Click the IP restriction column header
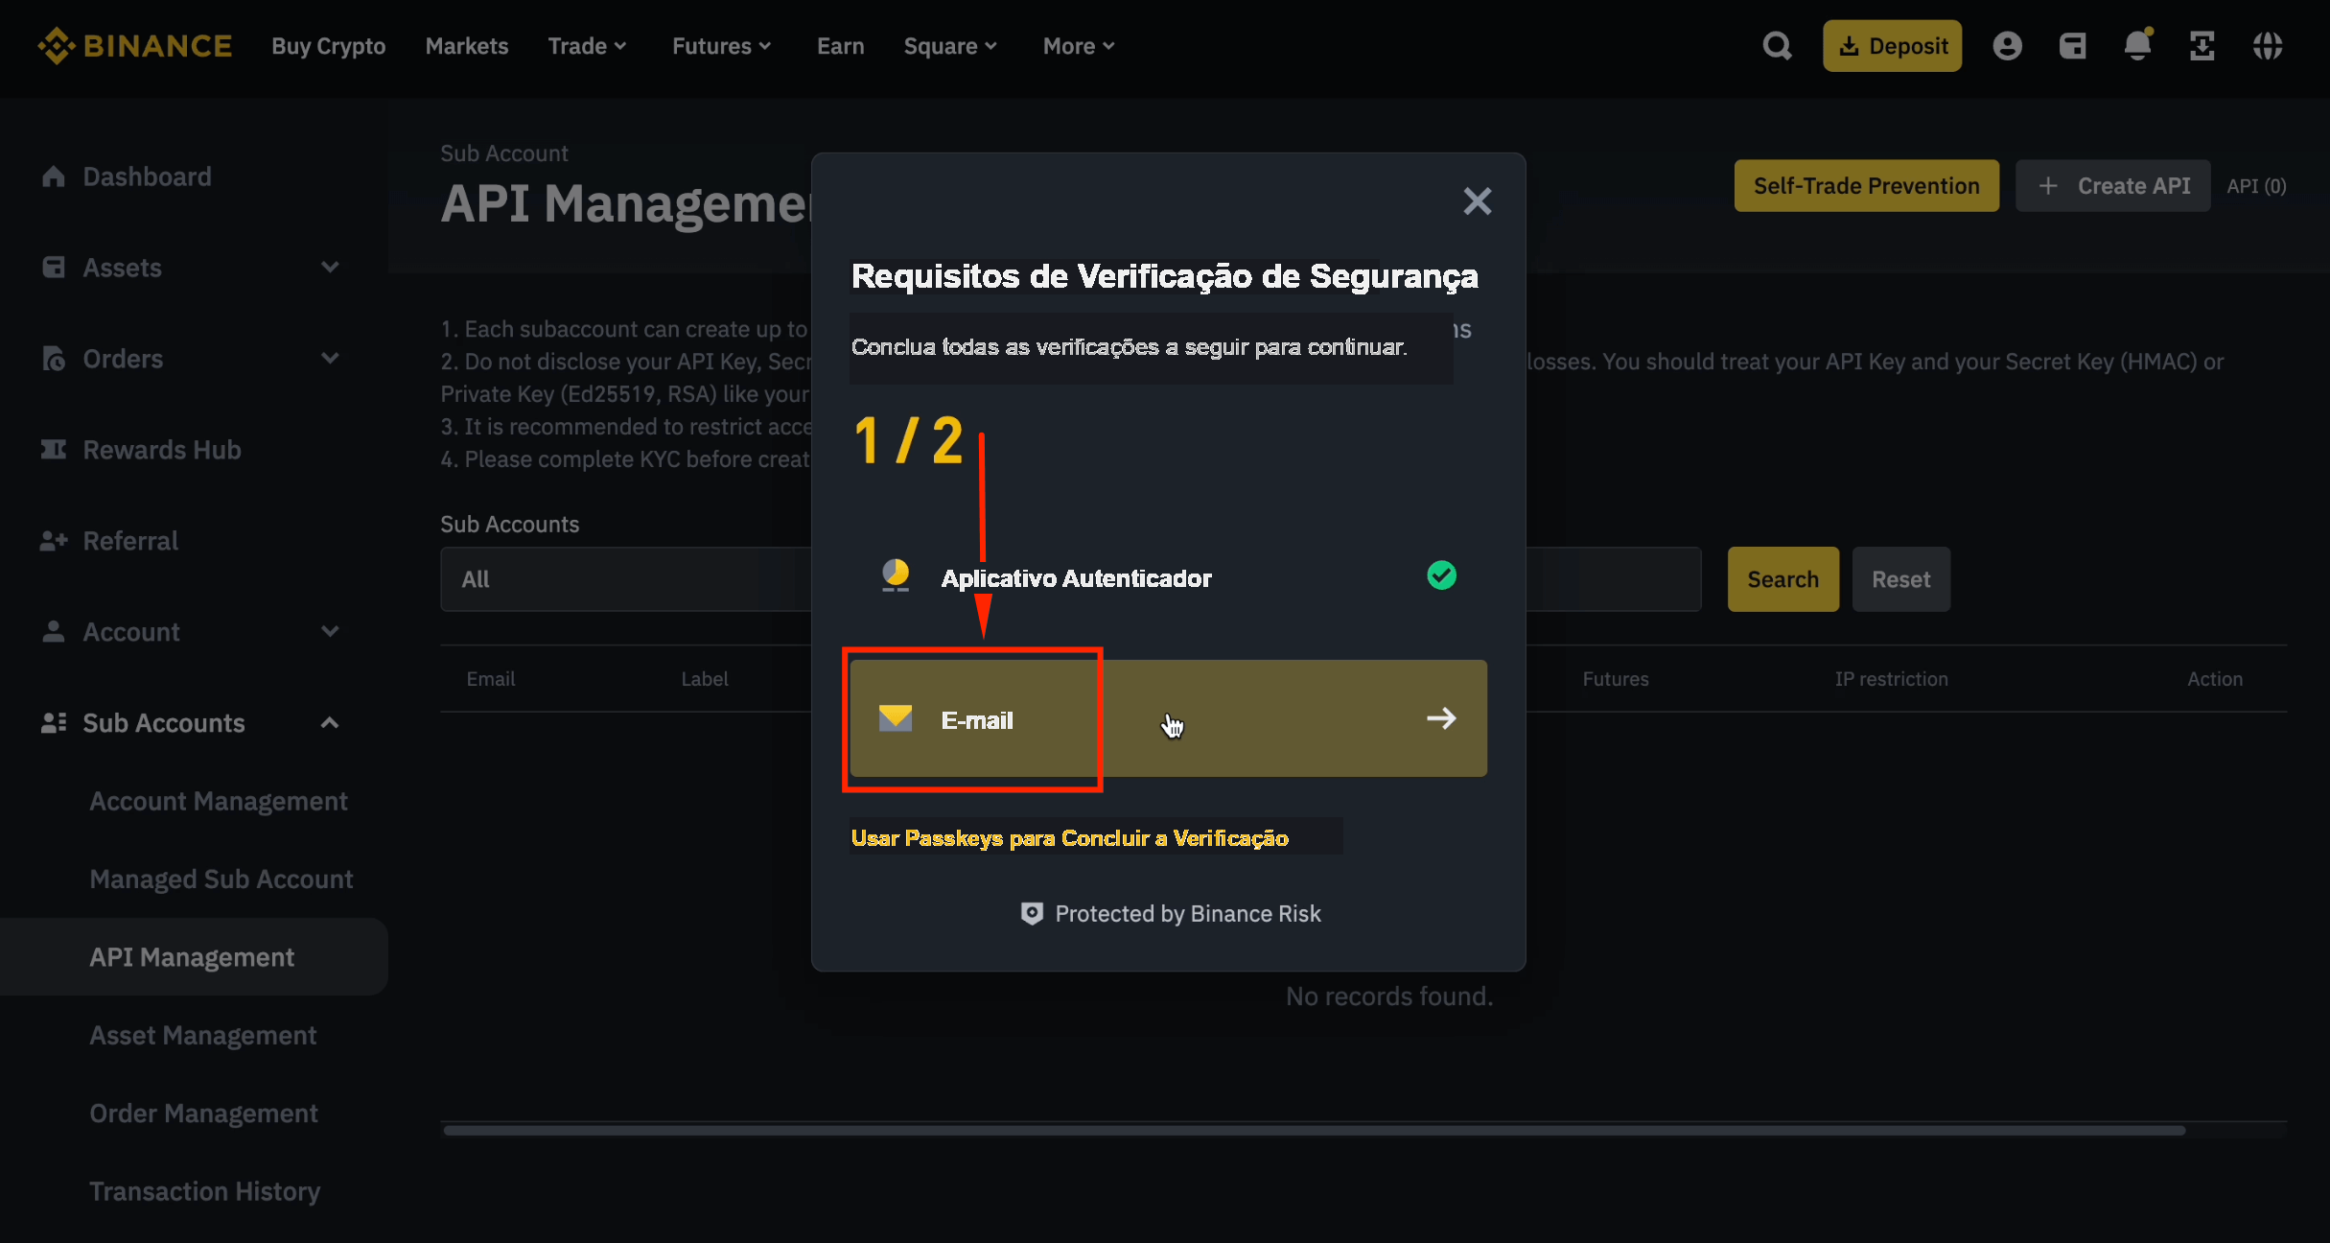 click(x=1892, y=679)
